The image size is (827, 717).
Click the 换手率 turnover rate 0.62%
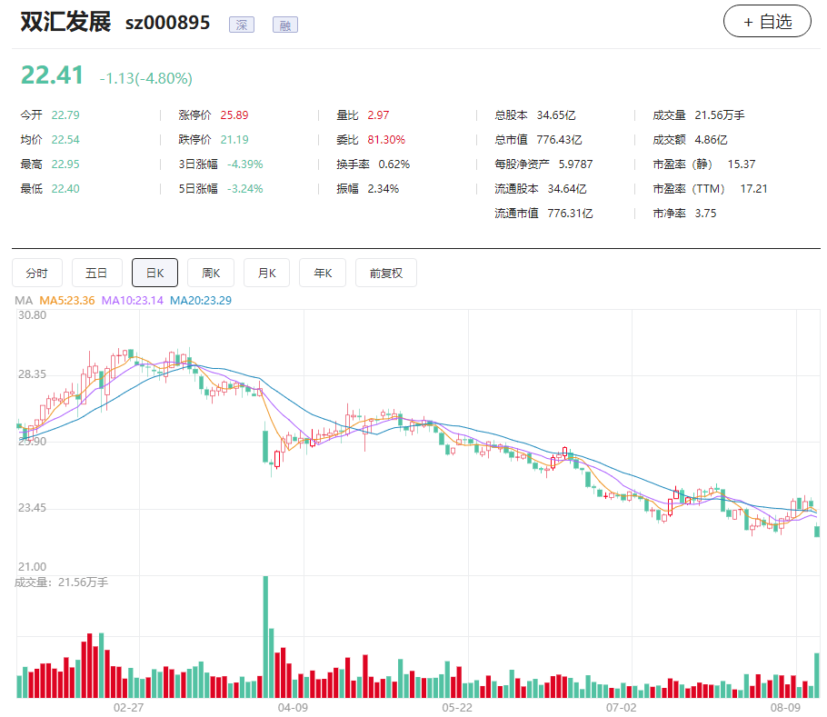[394, 164]
